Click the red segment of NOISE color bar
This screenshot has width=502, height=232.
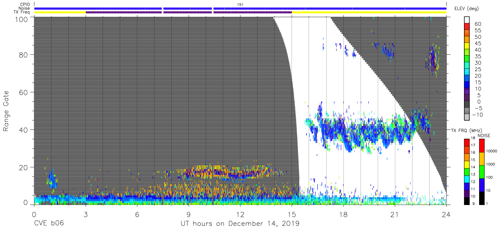(482, 146)
